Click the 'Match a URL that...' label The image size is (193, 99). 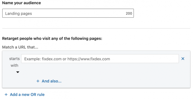click(x=20, y=47)
